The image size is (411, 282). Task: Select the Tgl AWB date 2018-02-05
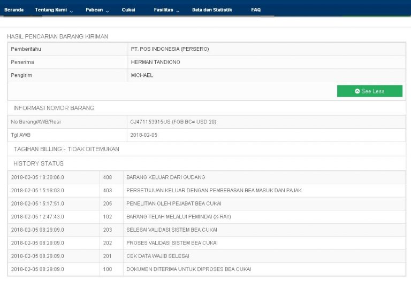143,135
